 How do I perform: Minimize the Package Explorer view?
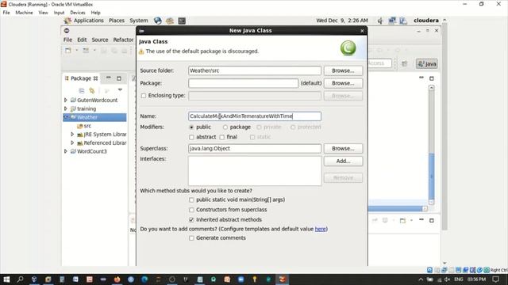[109, 78]
